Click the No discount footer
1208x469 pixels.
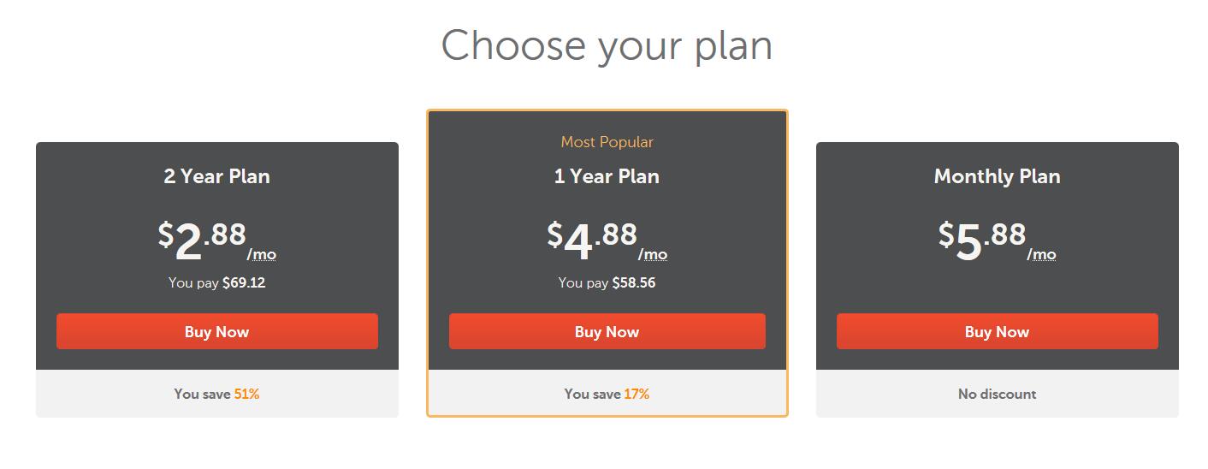[998, 394]
